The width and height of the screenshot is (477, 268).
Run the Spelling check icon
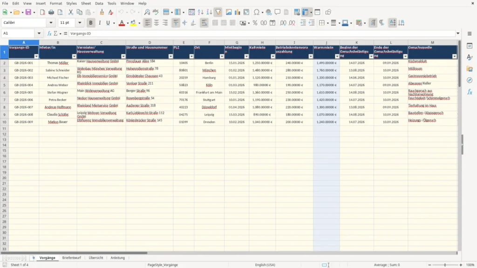(156, 12)
